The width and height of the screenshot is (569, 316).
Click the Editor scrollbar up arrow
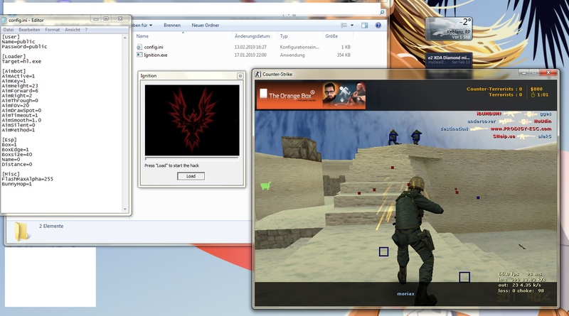tap(125, 38)
